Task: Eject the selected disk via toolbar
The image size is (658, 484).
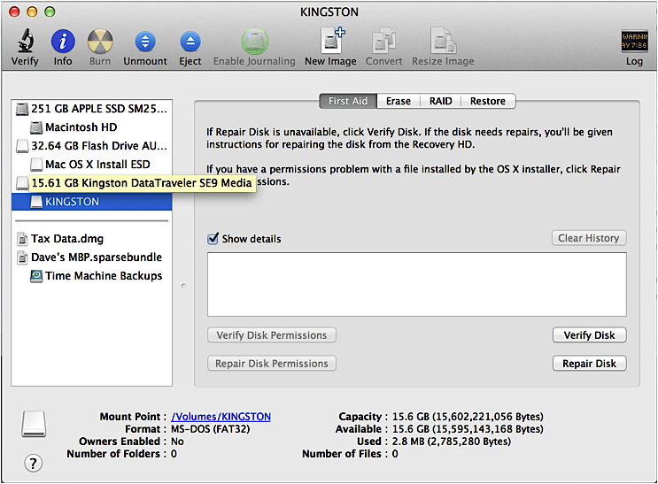Action: coord(190,42)
